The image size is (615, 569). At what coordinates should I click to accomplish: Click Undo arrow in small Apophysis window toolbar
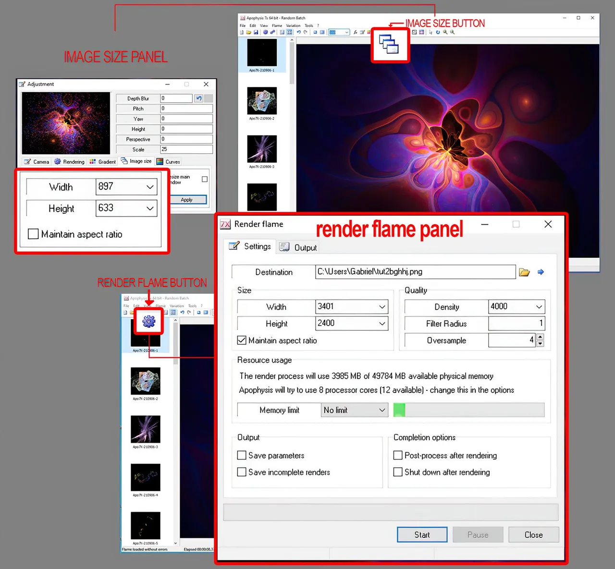(x=183, y=312)
